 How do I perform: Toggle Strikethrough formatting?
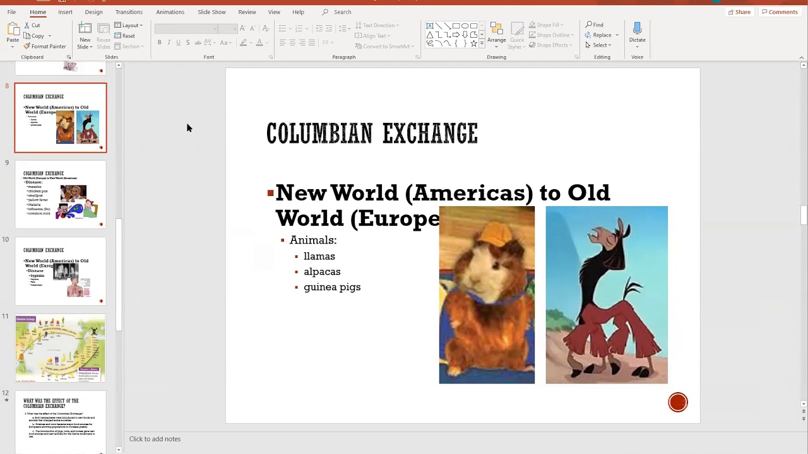pyautogui.click(x=198, y=42)
